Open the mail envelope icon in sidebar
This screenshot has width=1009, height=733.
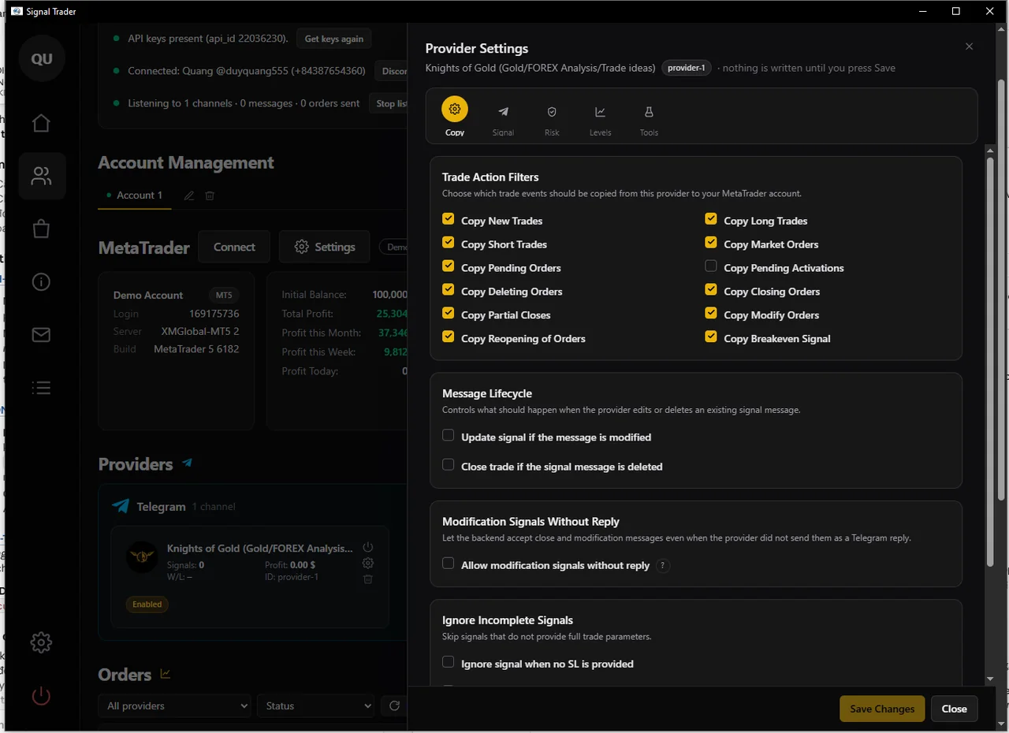pyautogui.click(x=41, y=335)
